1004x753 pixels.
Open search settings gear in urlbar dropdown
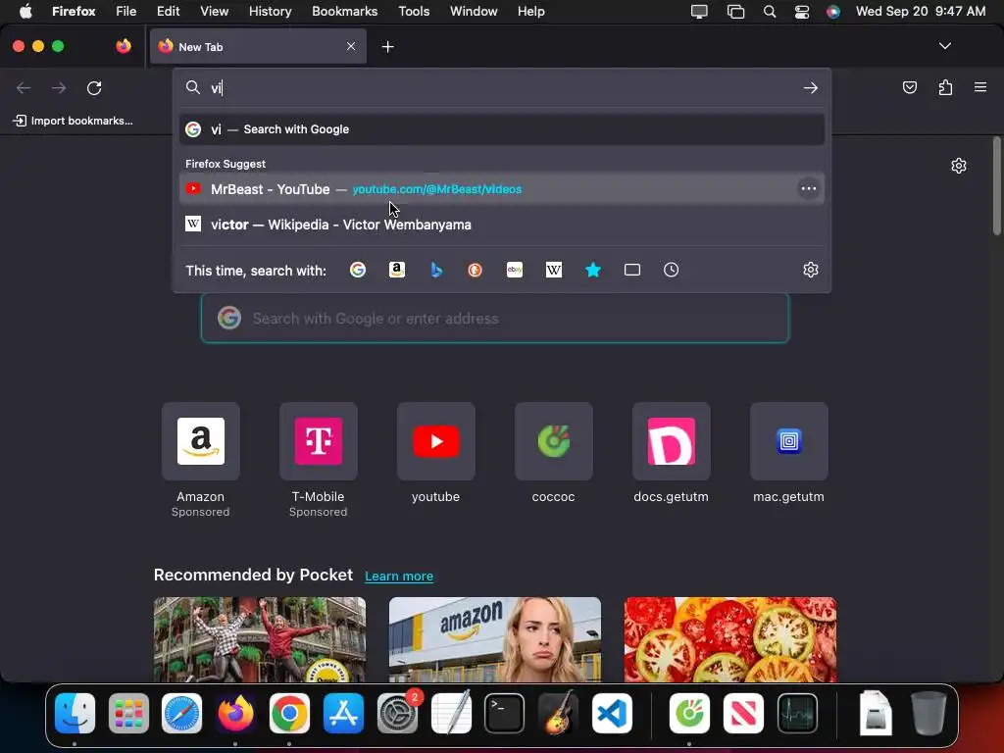tap(811, 271)
